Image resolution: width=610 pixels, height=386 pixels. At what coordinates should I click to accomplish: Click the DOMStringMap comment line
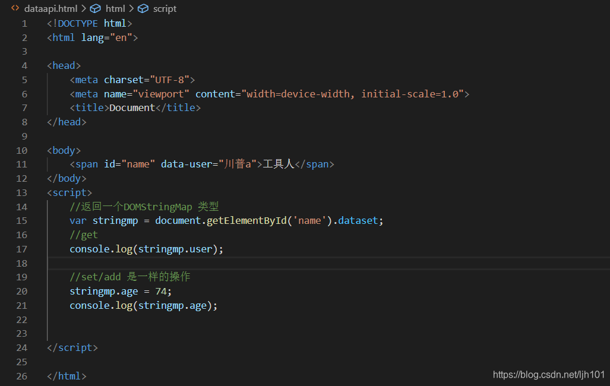pyautogui.click(x=144, y=207)
